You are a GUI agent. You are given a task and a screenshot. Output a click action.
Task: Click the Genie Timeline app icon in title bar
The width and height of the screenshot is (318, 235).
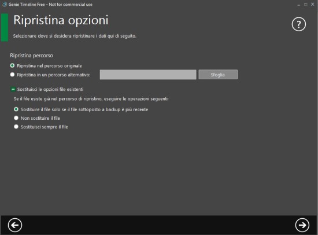[4, 4]
